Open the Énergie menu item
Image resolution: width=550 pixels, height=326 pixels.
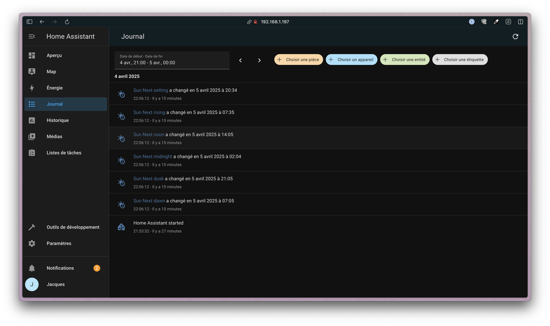65,87
